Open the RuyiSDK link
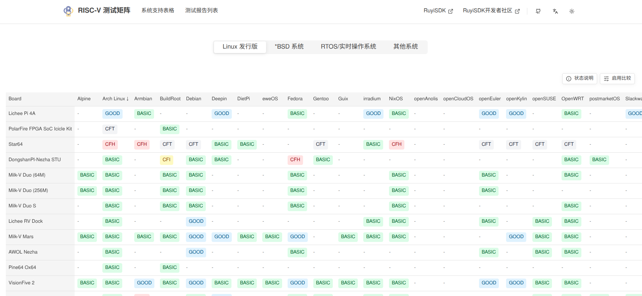 pos(438,11)
